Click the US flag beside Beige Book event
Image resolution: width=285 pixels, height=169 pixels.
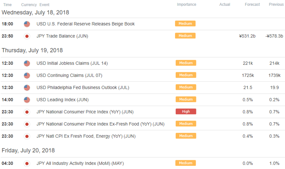click(27, 24)
